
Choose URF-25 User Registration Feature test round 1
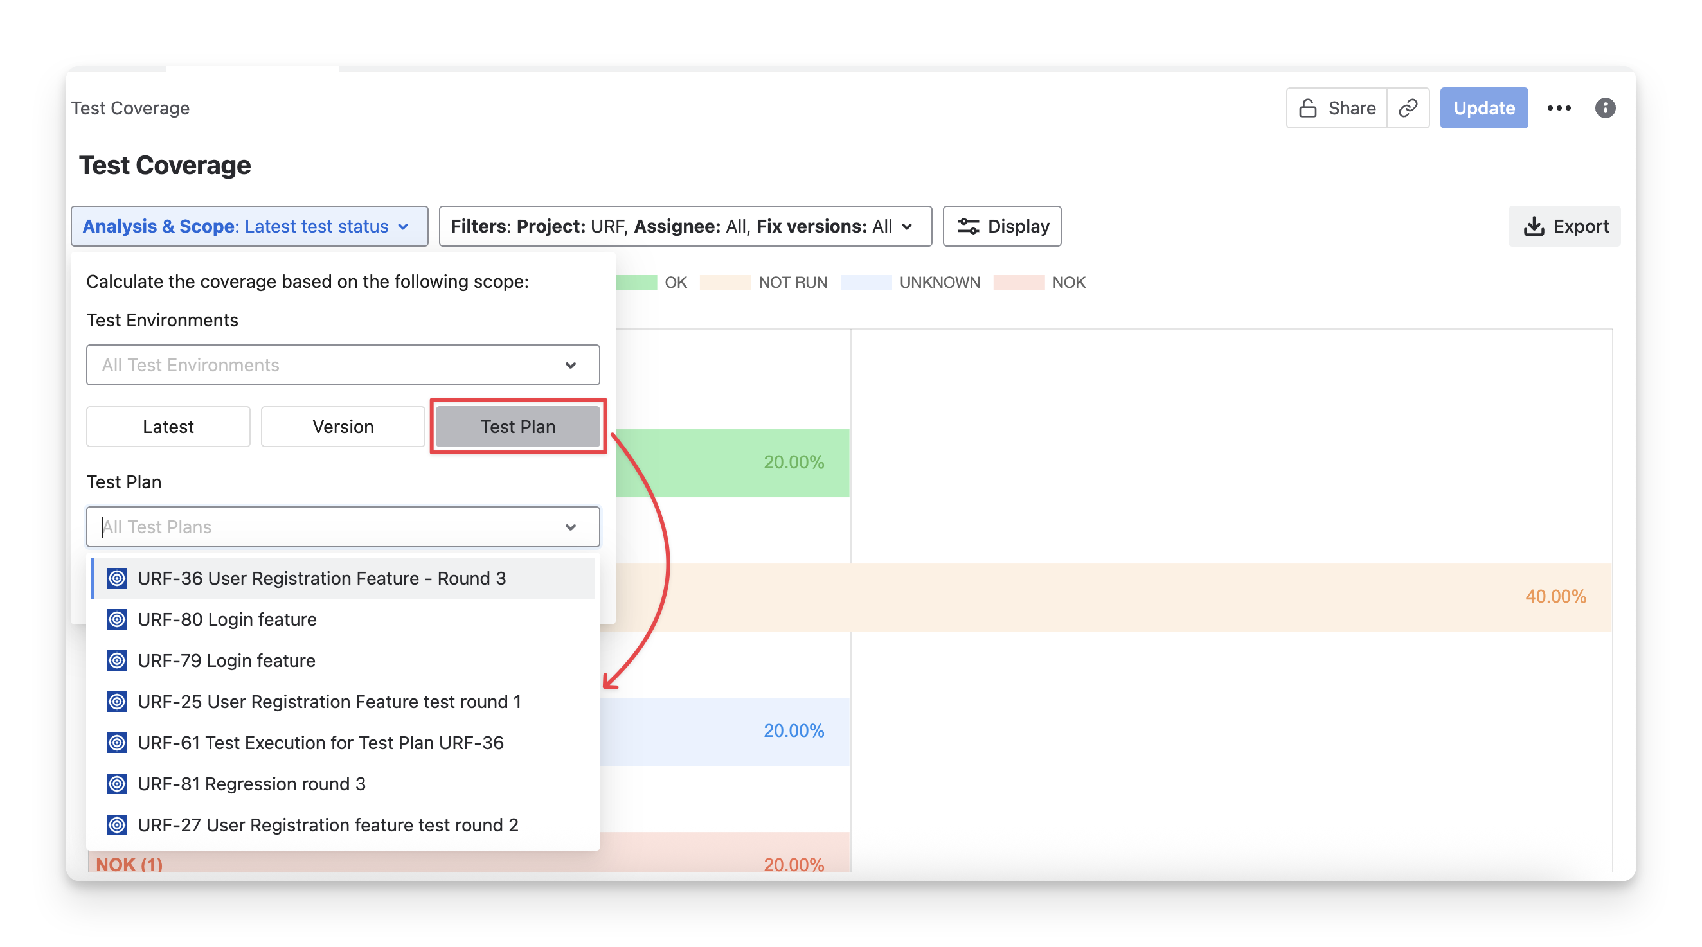click(329, 702)
